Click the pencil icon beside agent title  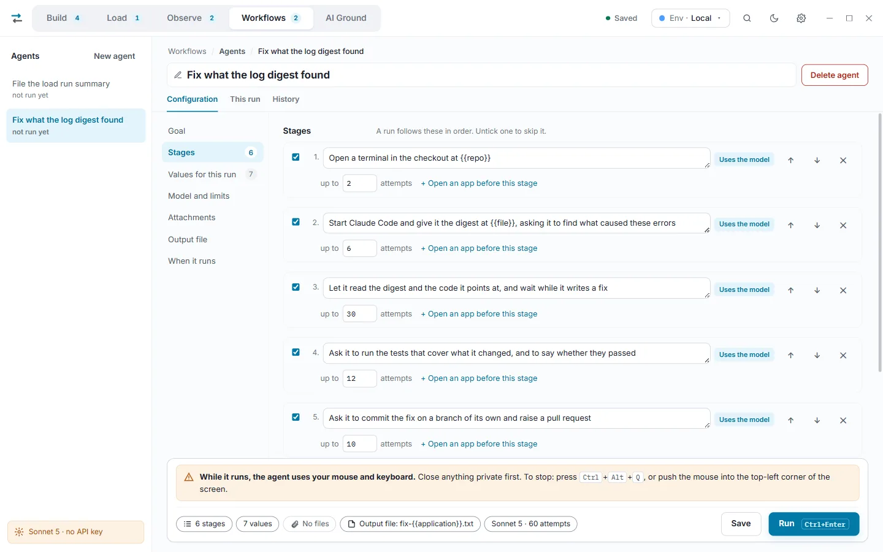click(x=178, y=75)
